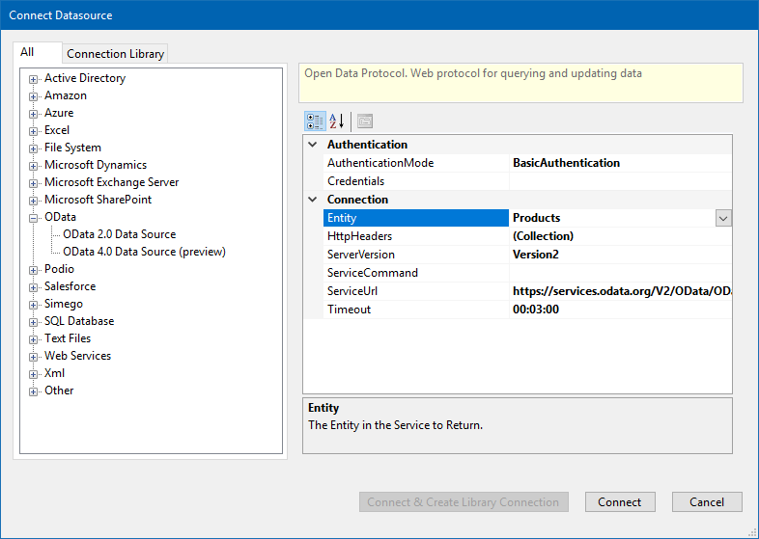Collapse the OData tree node

[x=33, y=219]
